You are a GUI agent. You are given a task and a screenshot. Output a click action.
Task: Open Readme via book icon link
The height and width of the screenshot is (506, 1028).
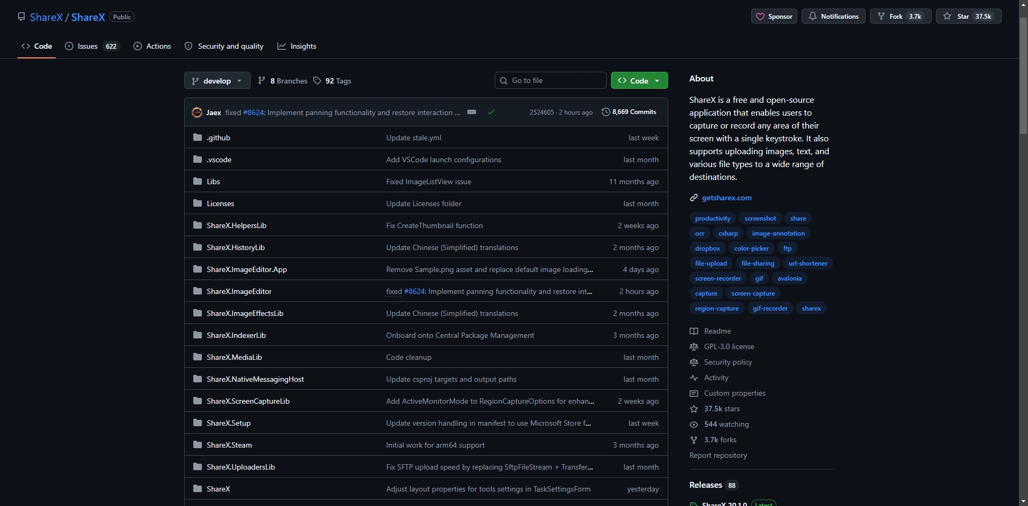click(x=710, y=331)
